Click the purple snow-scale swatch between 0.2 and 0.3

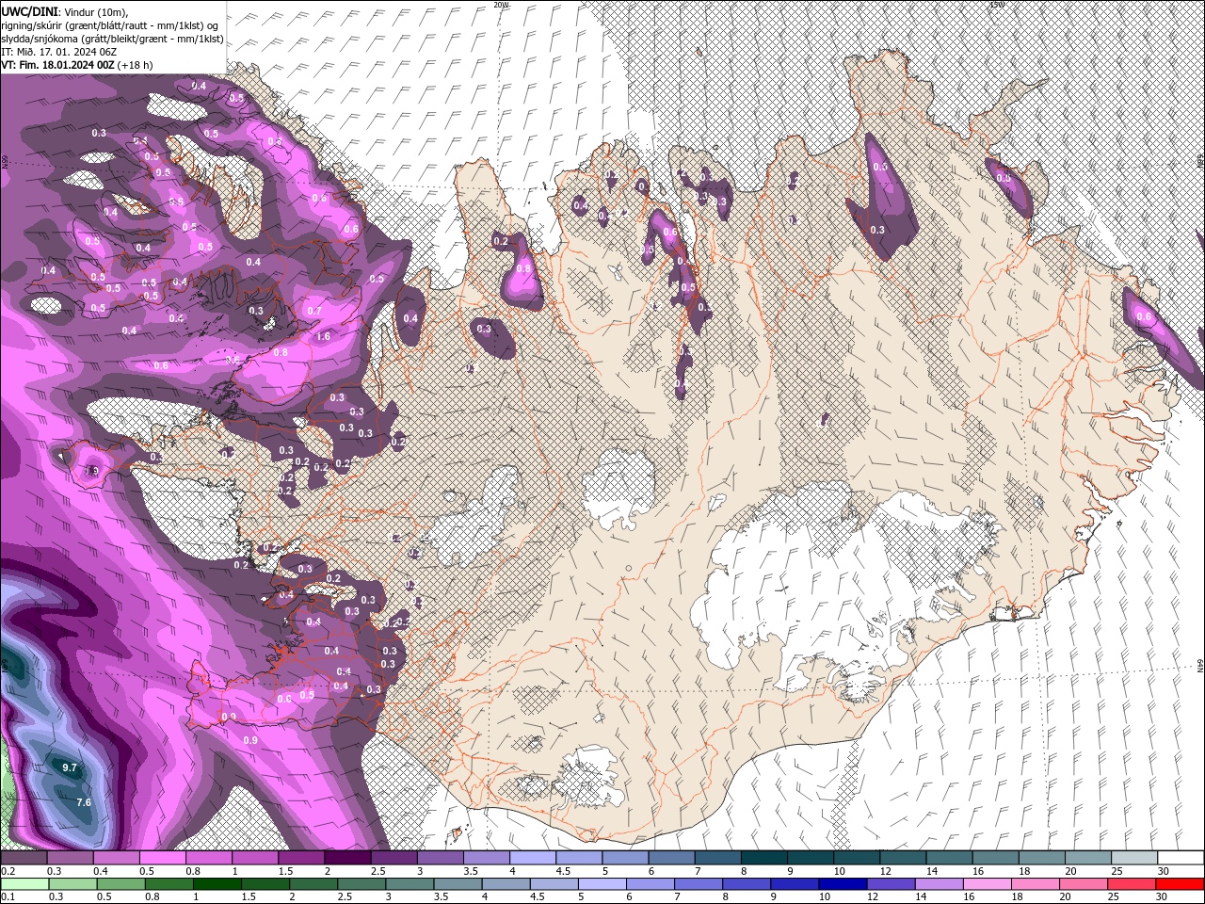[x=23, y=858]
